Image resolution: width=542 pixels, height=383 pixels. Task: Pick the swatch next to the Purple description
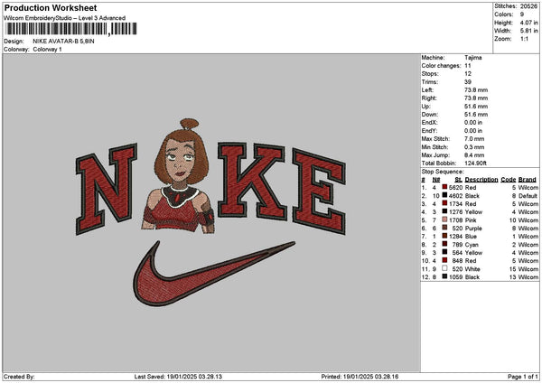coord(444,229)
